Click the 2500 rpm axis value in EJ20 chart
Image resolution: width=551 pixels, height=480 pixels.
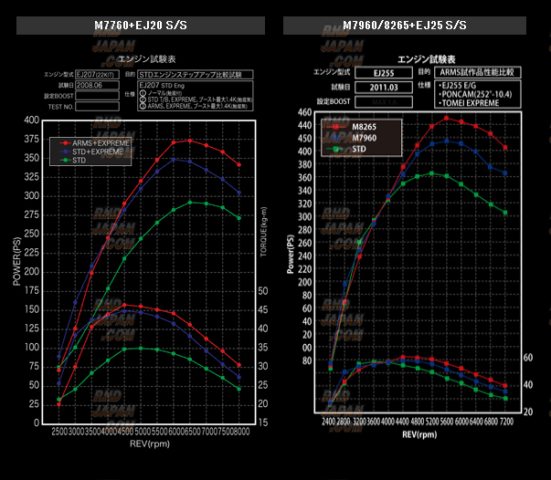tap(59, 432)
